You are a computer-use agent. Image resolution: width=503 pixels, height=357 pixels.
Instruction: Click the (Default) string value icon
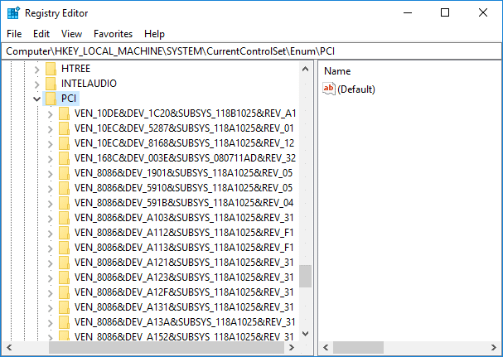point(329,89)
